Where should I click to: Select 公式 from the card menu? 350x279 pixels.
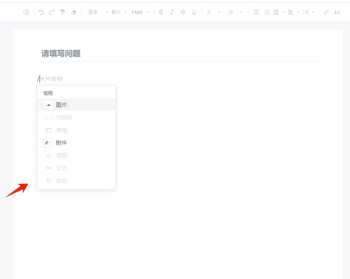[x=76, y=168]
